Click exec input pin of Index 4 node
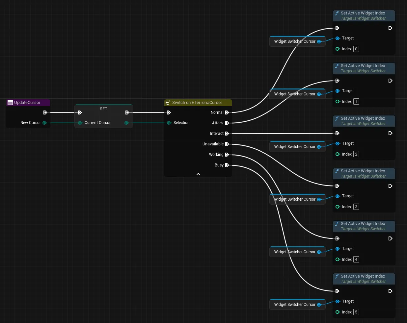Screen dimensions: 407x323 click(337, 238)
